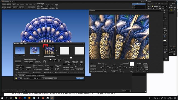Screen dimensions: 178x100
Task: Click the Animations button in main toolbar
Action: pyautogui.click(x=4, y=5)
